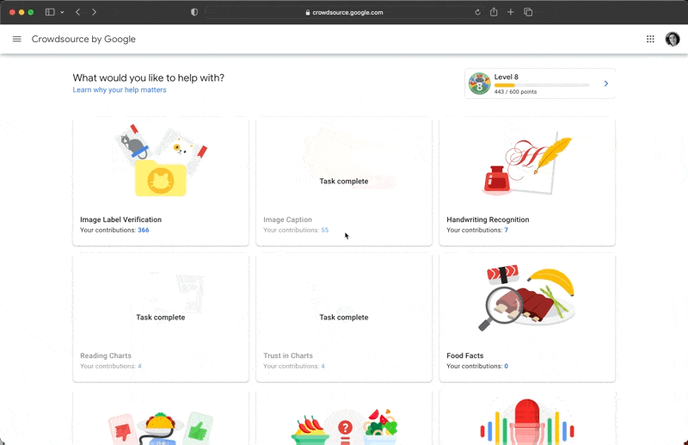Select the completed Trust in Charts card

(344, 318)
